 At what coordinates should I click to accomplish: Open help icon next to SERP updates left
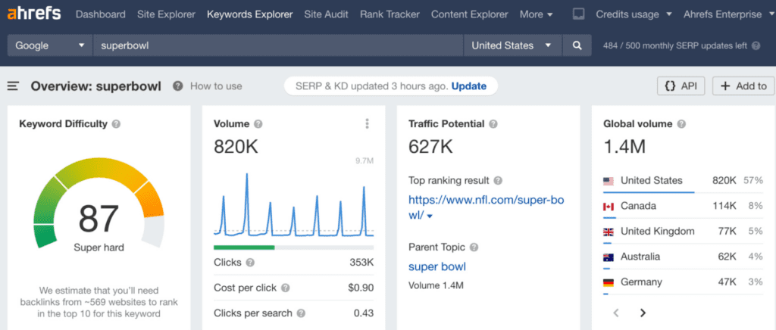click(x=756, y=46)
